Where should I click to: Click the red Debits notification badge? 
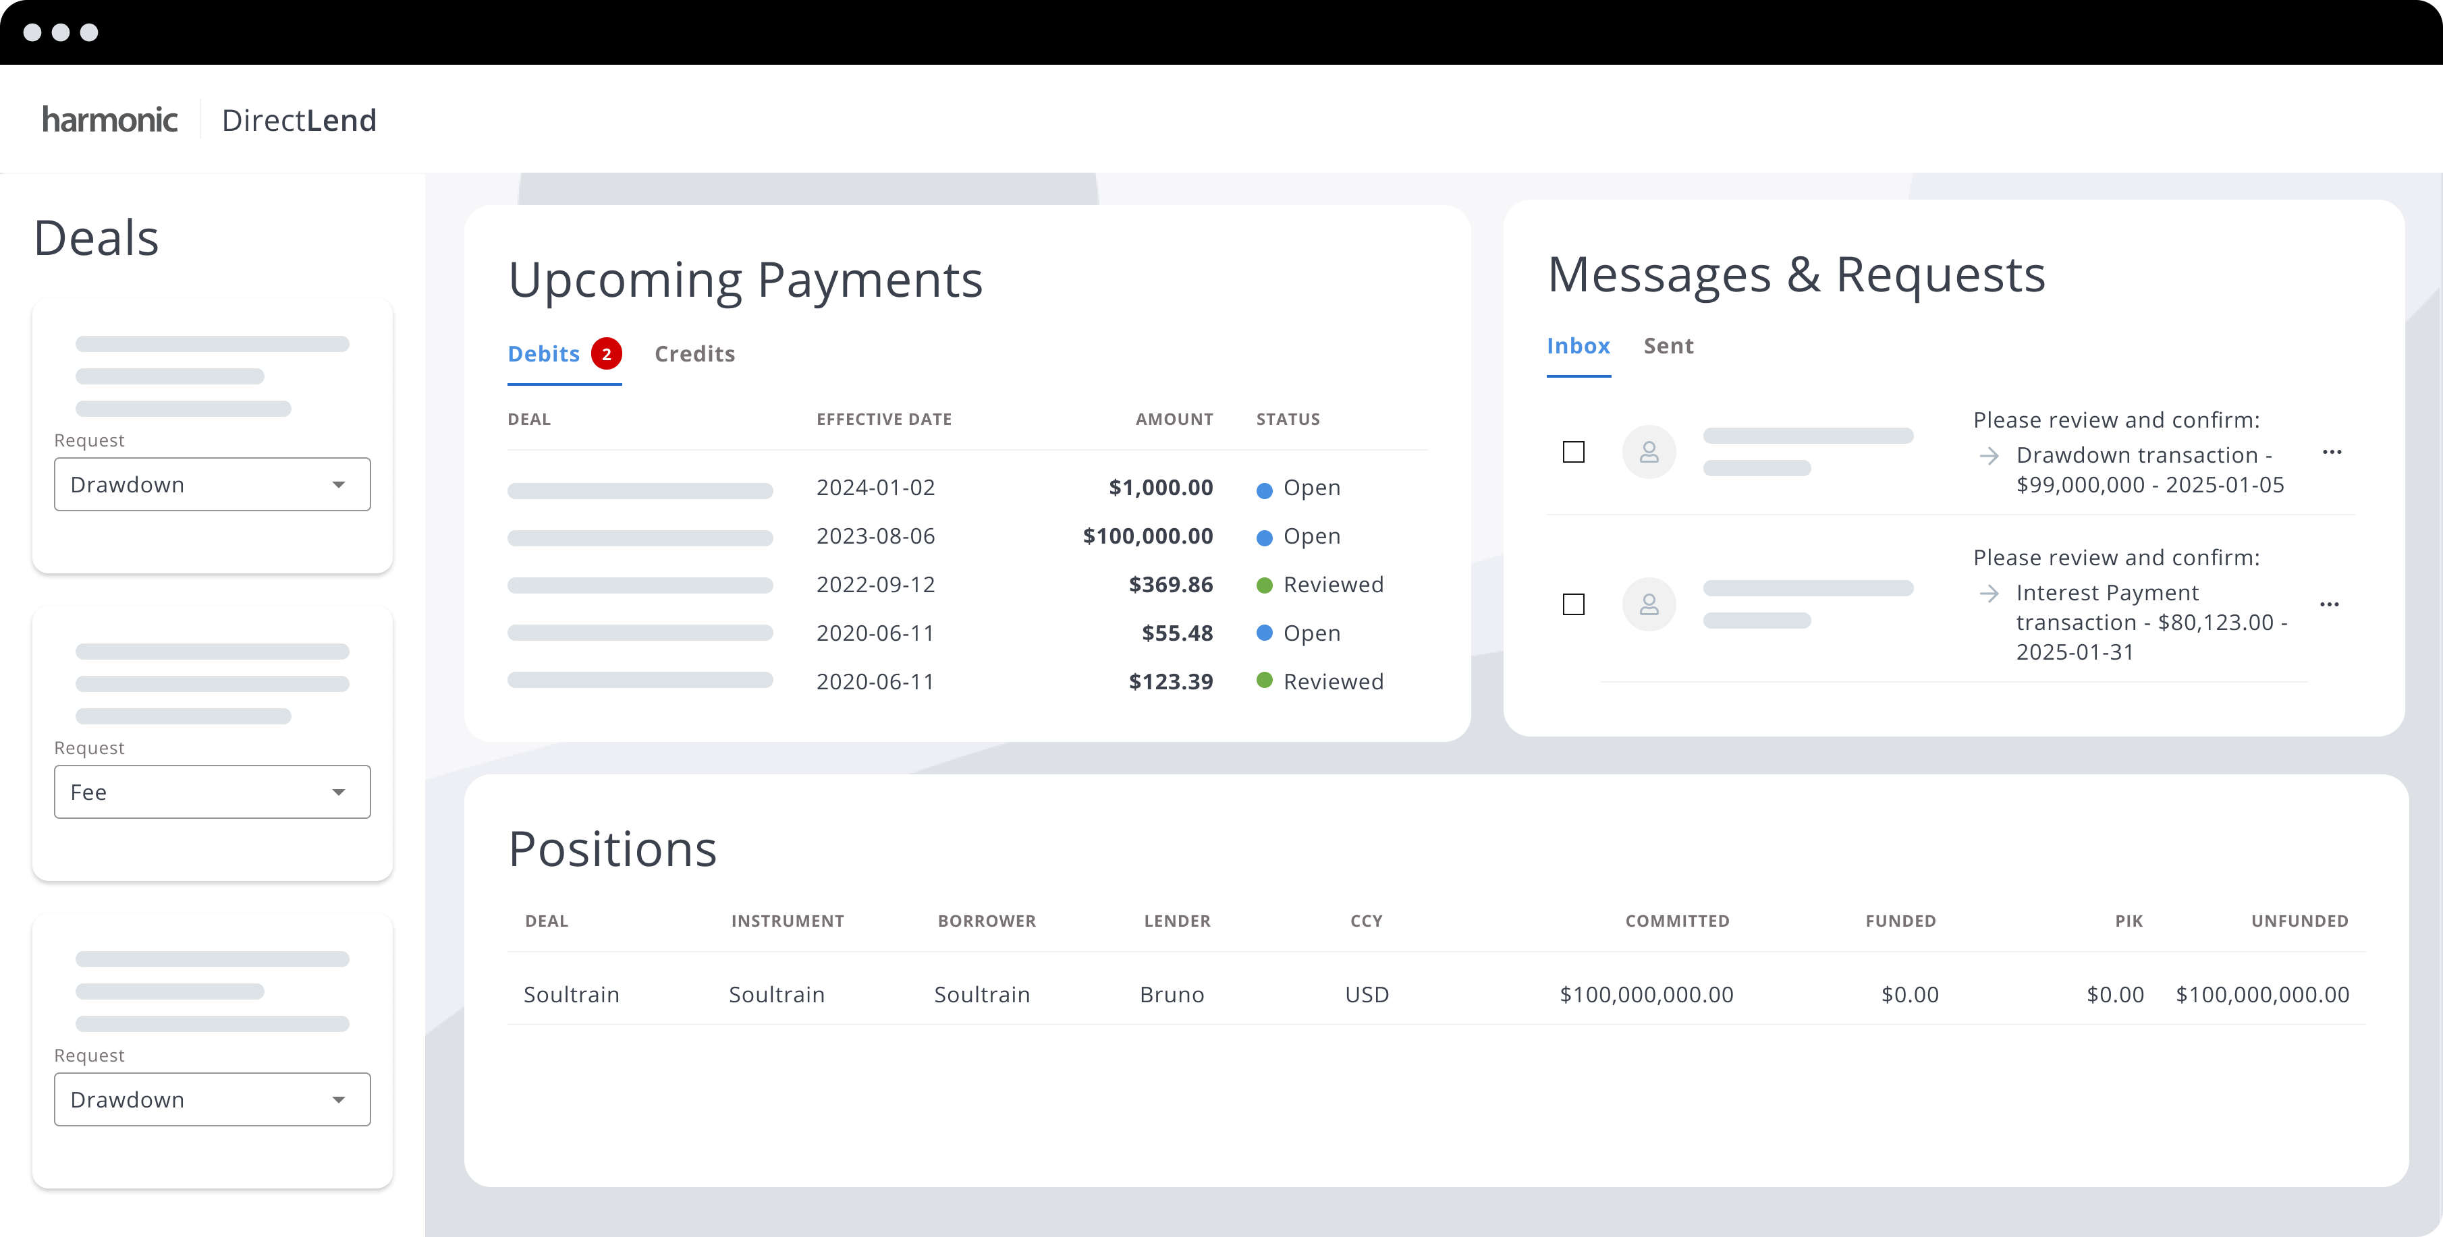tap(606, 353)
